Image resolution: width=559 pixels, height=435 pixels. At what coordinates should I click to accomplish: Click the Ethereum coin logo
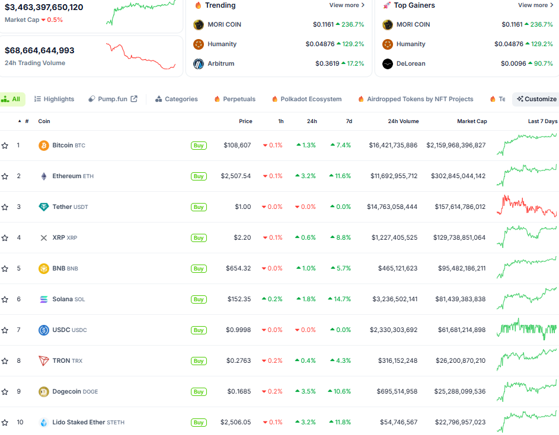(x=43, y=176)
